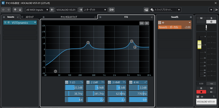Image resolution: width=219 pixels, height=108 pixels.
Task: Open the VSTDynamics plugin editor 'e' icon
Action: [9, 22]
